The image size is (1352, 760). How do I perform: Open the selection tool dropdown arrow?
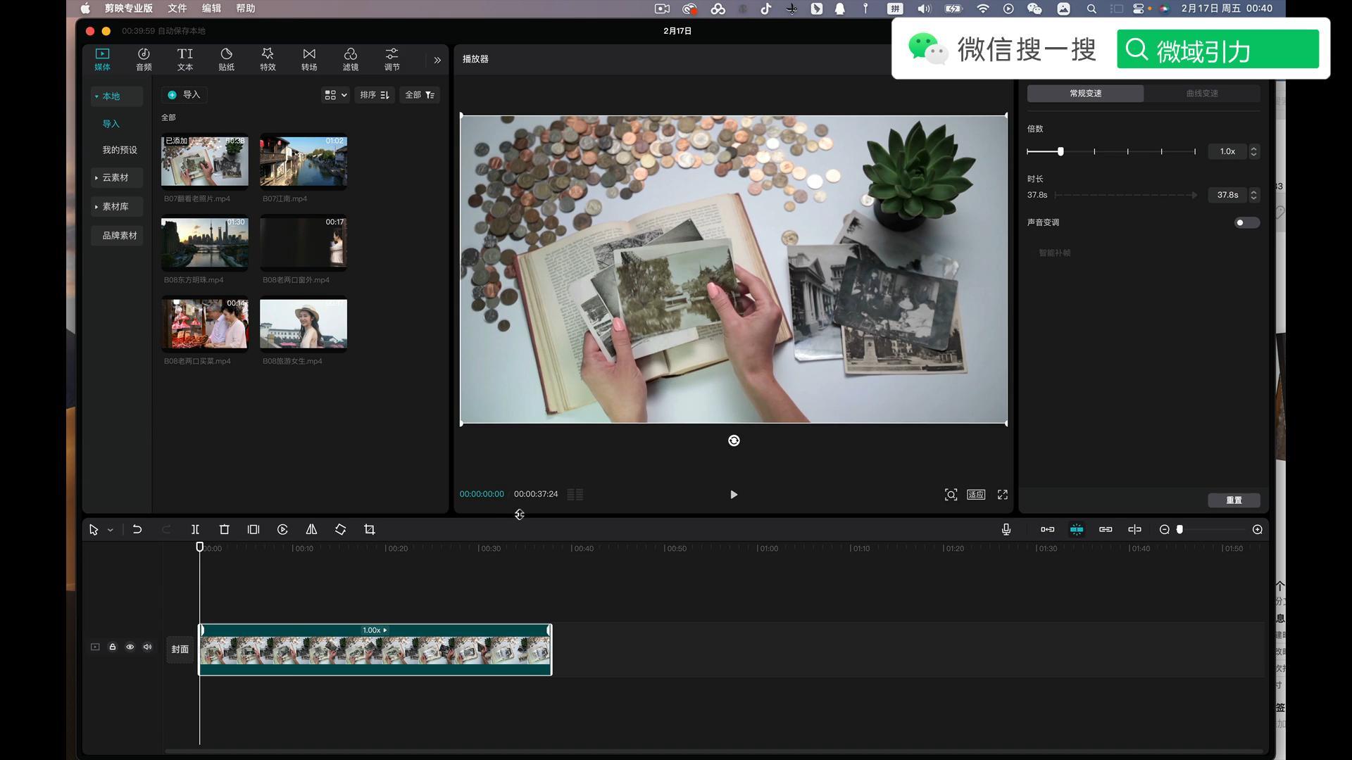[111, 530]
